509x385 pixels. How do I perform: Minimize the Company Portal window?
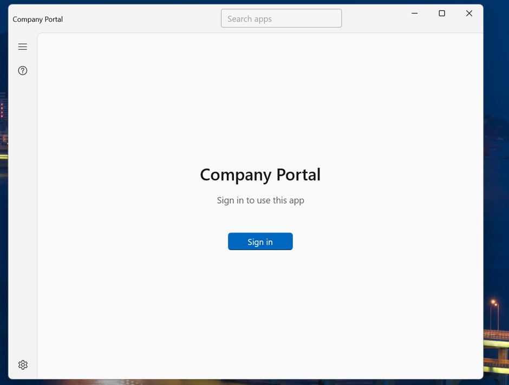[414, 14]
